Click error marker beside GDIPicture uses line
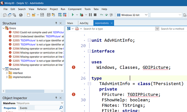The image size is (187, 112). pyautogui.click(x=74, y=67)
